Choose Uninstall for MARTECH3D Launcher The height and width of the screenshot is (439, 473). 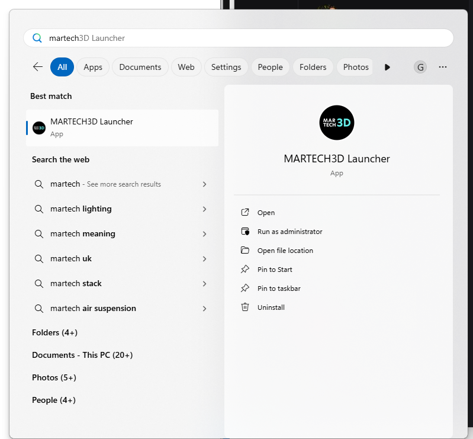(271, 307)
